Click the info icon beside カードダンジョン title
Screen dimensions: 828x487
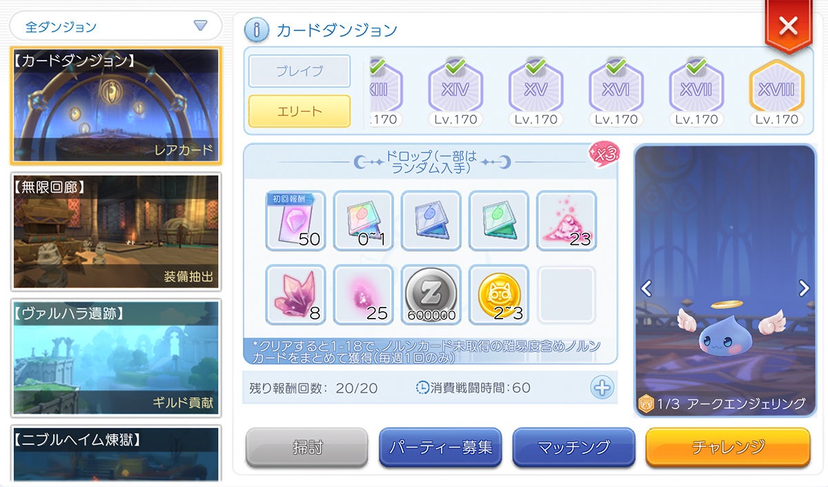click(x=257, y=29)
